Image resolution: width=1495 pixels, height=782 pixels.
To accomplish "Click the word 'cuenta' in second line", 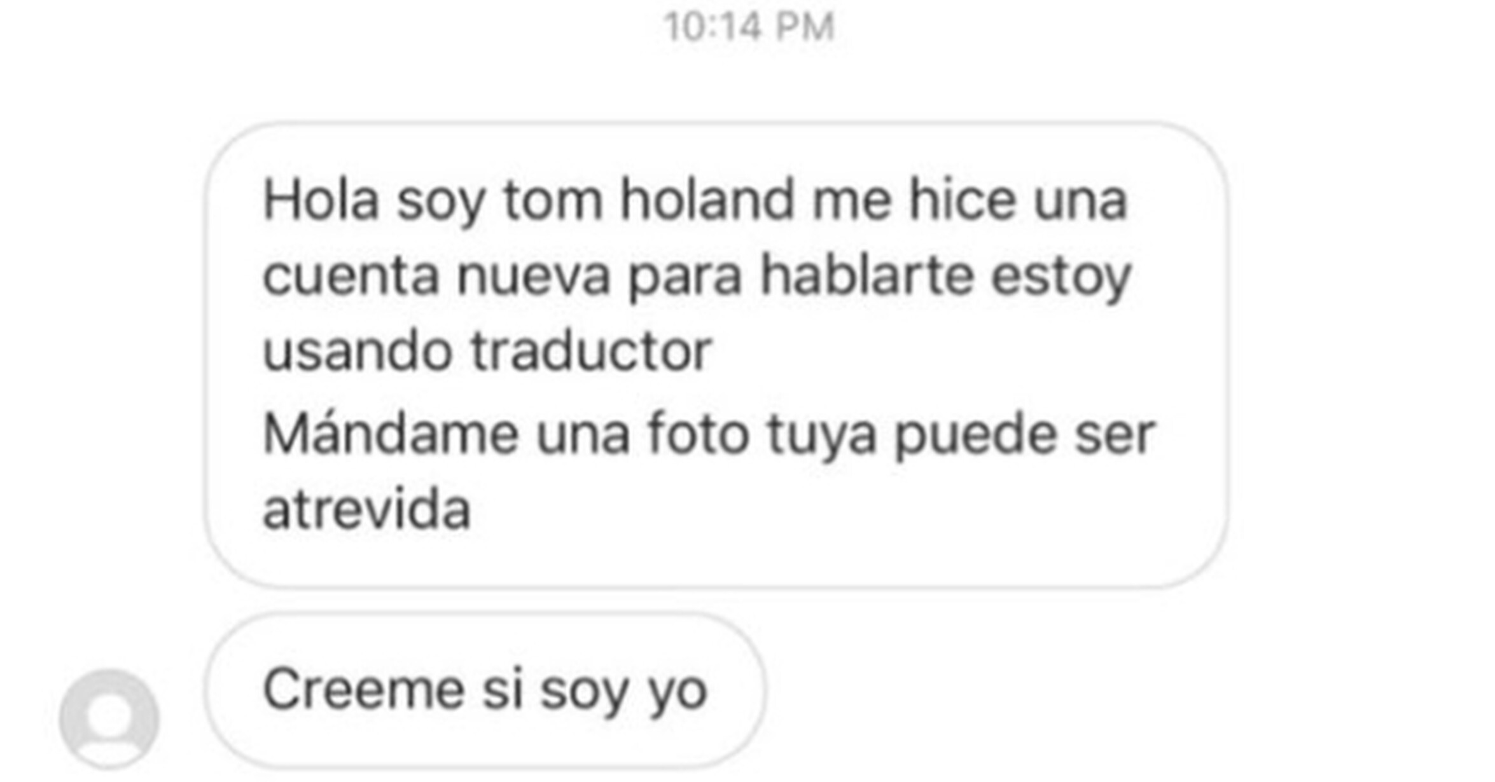I will (351, 276).
